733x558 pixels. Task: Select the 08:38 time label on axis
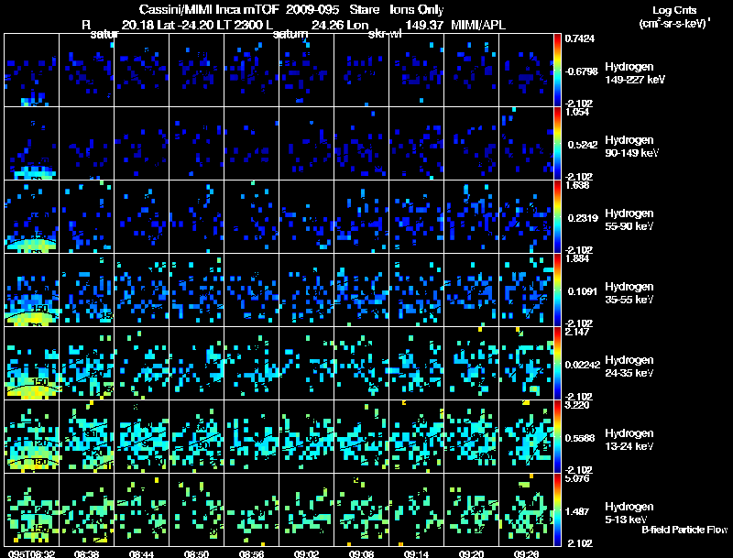pyautogui.click(x=86, y=553)
